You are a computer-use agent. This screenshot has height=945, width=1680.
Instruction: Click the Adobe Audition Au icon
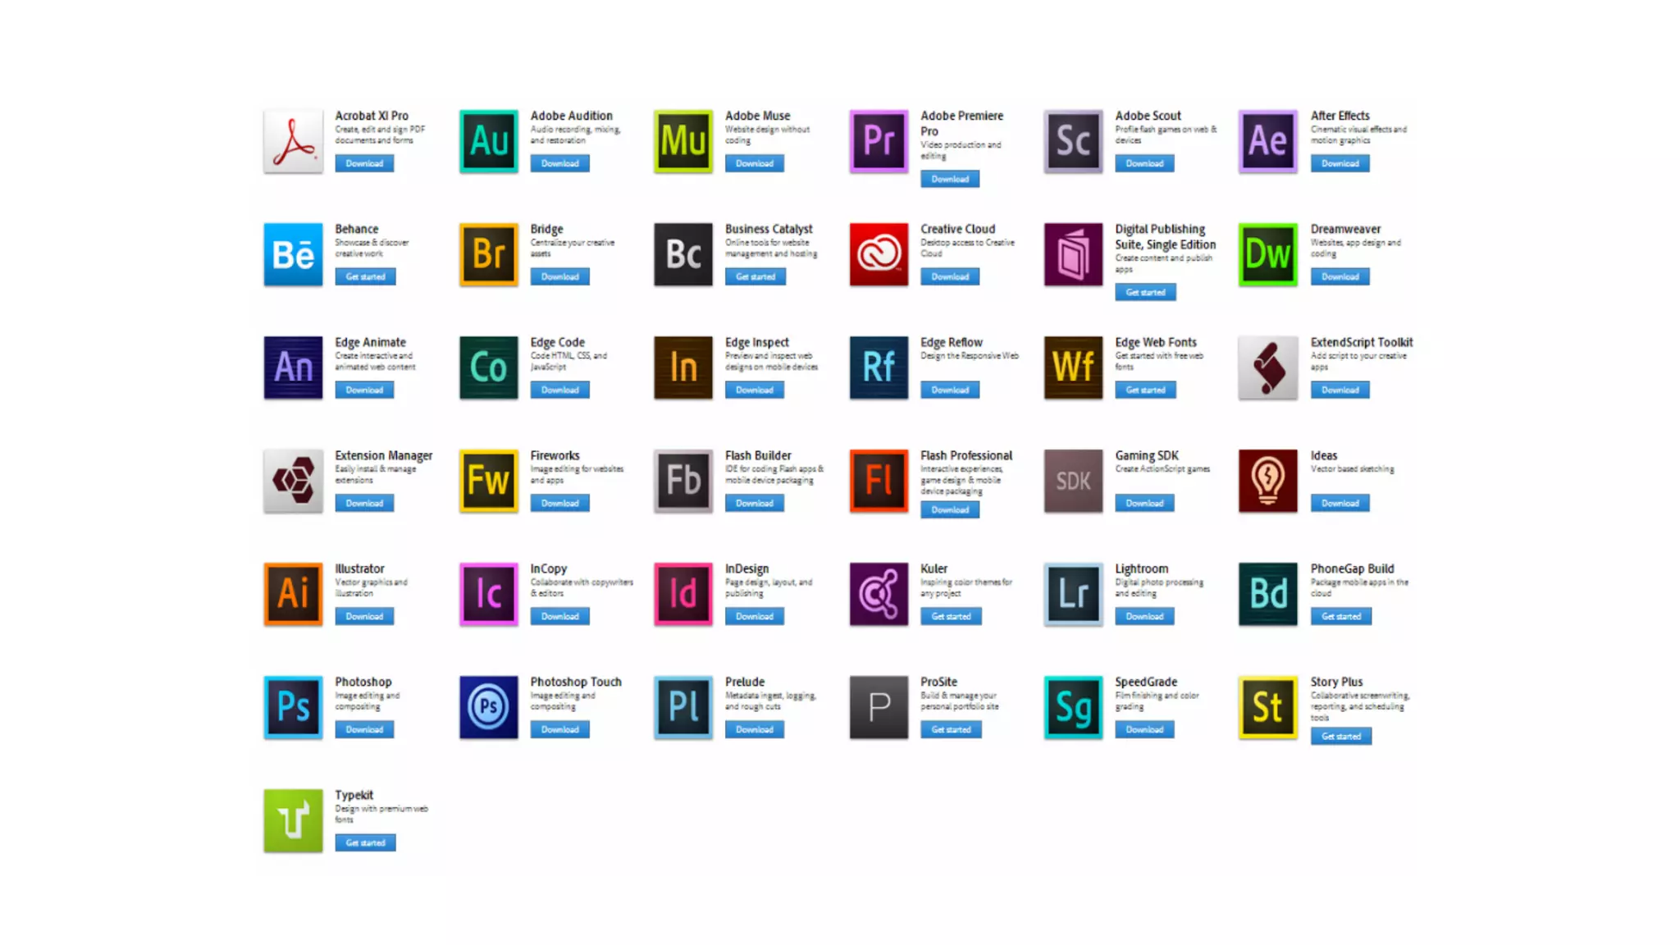coord(488,141)
